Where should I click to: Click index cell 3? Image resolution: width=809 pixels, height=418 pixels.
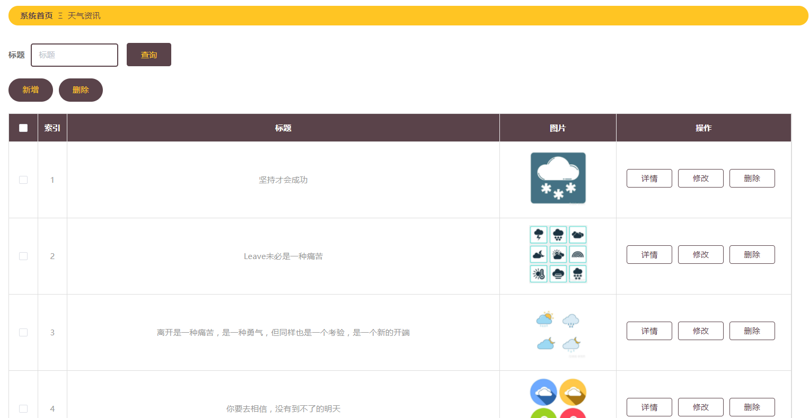coord(52,333)
